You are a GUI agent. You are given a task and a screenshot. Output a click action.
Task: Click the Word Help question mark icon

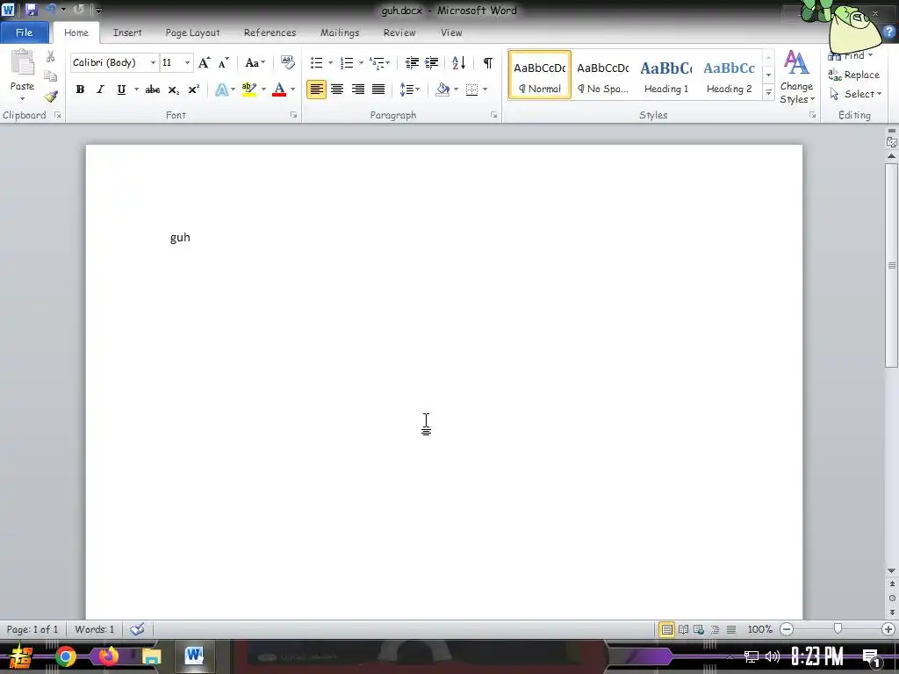(889, 32)
